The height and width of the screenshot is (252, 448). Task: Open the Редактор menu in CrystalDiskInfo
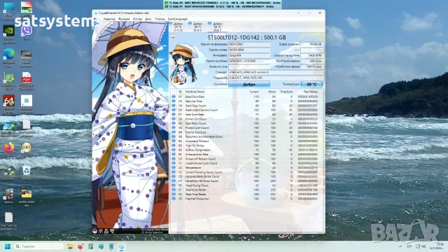109,19
